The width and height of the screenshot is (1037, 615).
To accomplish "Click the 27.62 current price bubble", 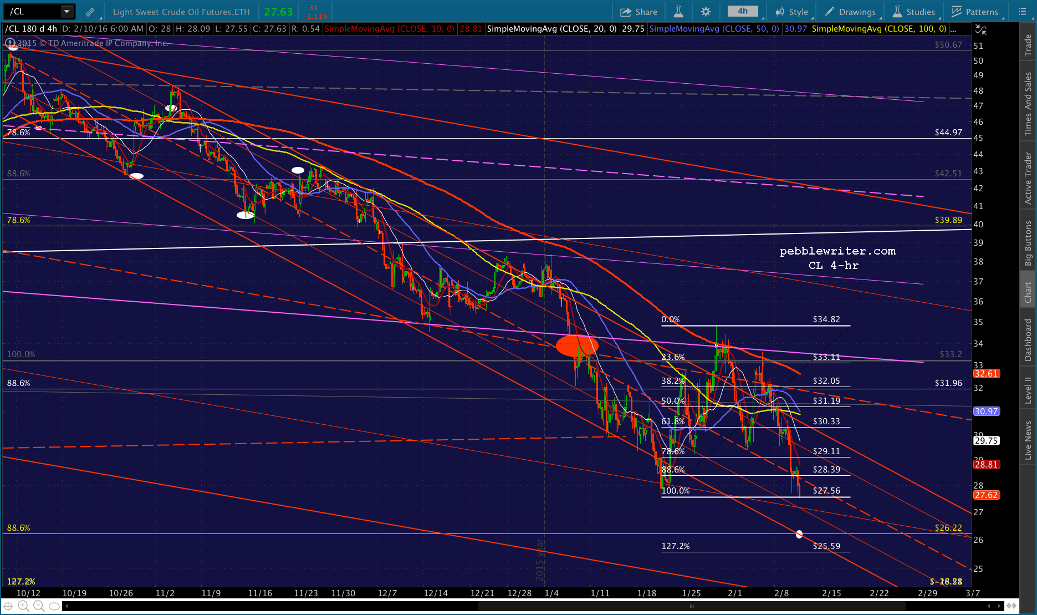I will [987, 495].
